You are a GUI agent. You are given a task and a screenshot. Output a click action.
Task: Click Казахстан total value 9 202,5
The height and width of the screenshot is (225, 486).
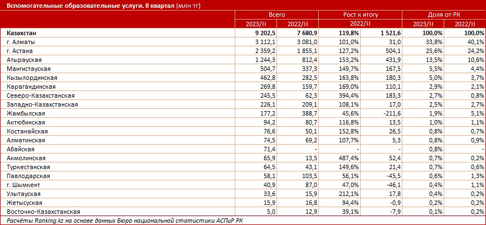[263, 33]
